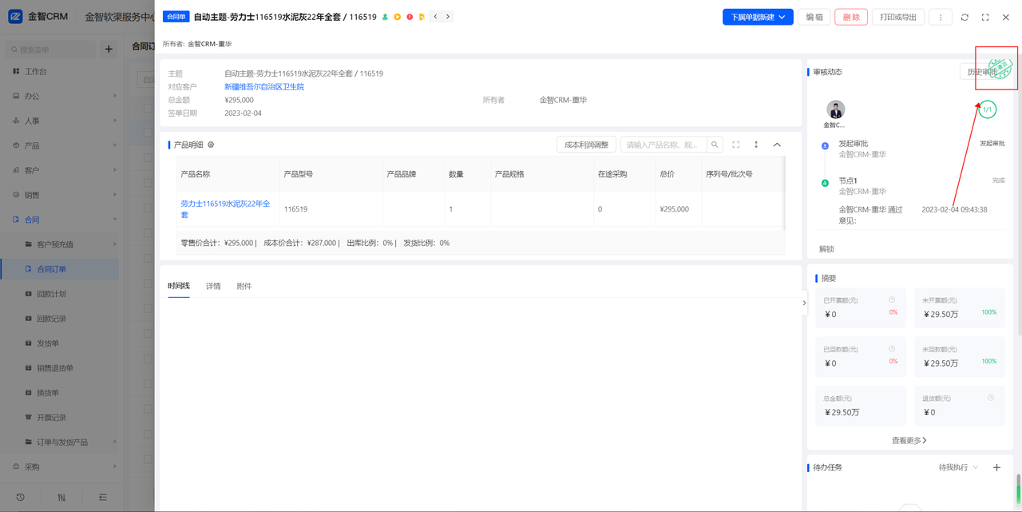
Task: Go to next record with right arrow
Action: (448, 17)
